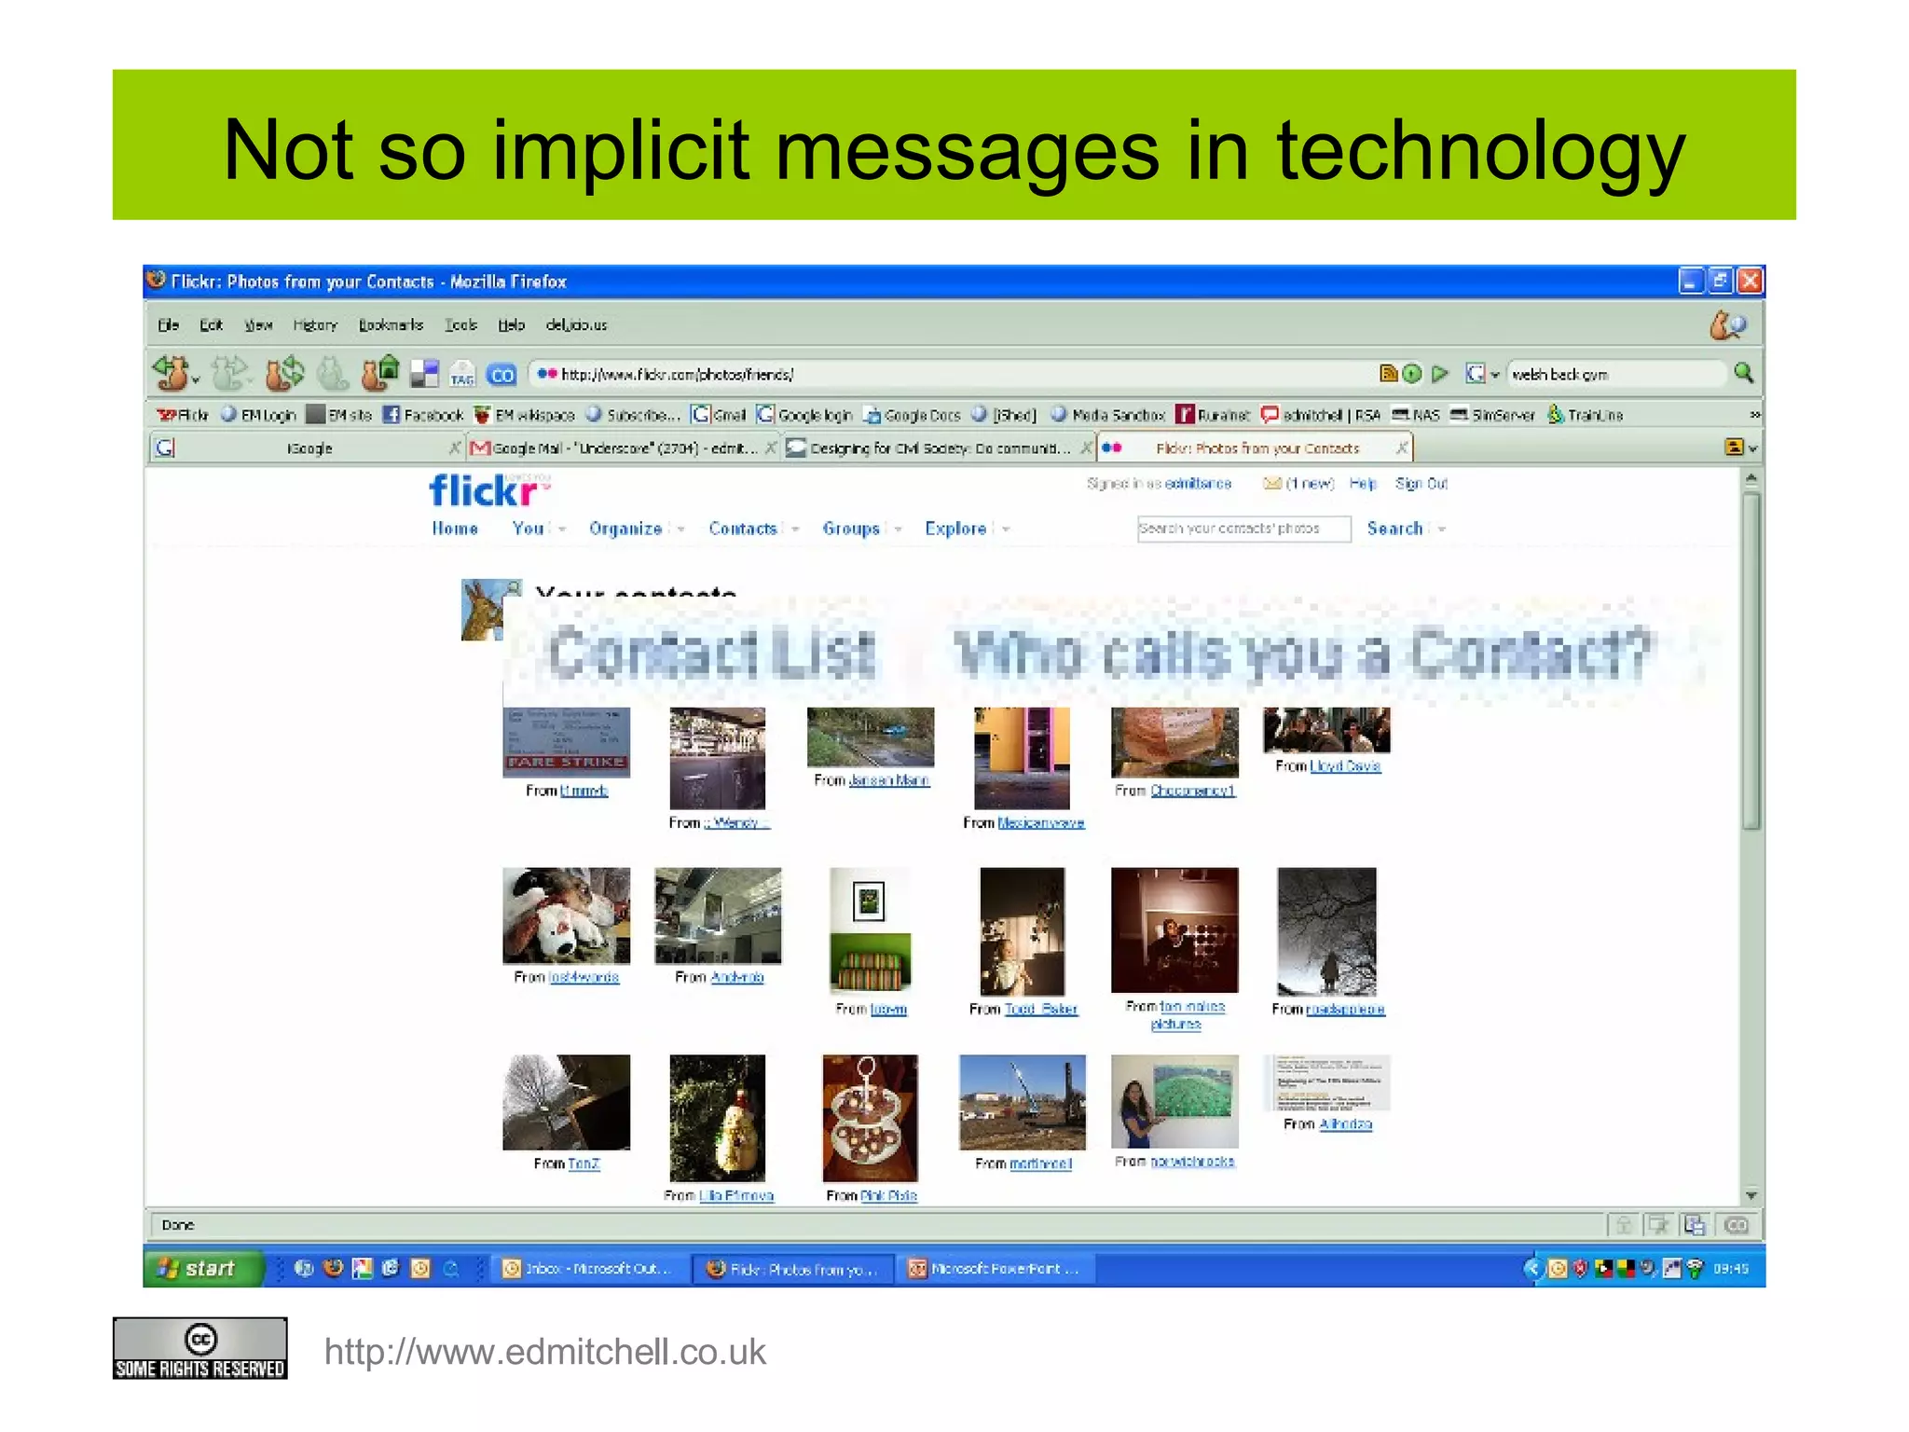Click the welsh back gym search box
Image resolution: width=1909 pixels, height=1432 pixels.
click(1615, 374)
